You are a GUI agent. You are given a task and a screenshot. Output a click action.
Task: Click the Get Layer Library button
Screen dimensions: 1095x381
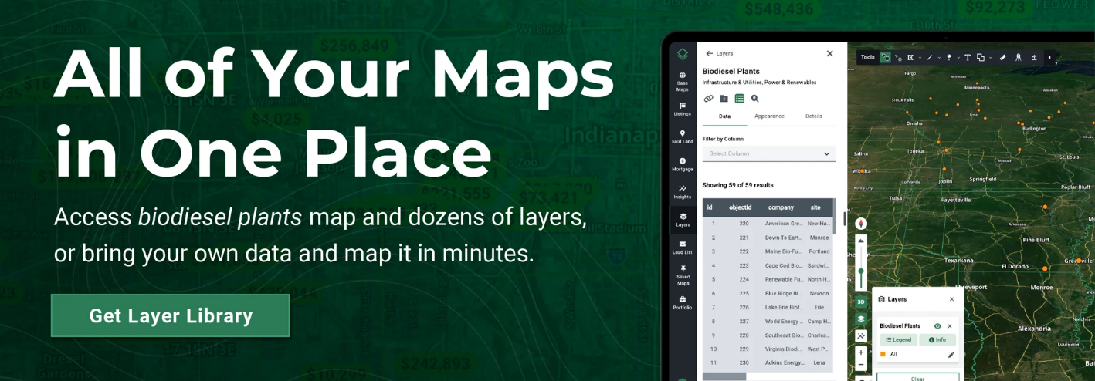pyautogui.click(x=171, y=315)
